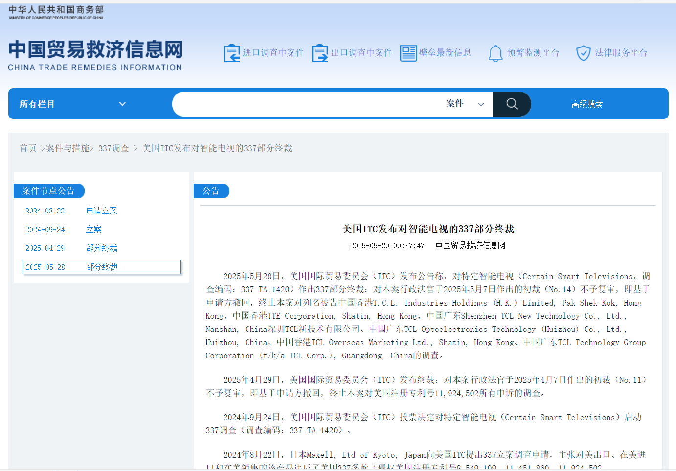
Task: Open the 壁垒最新信息 link
Action: (x=445, y=53)
